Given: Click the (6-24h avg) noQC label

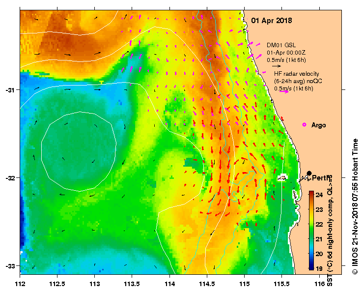Looking at the screenshot, I should (298, 81).
